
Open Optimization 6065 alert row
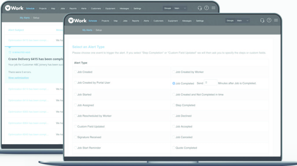pos(34,112)
